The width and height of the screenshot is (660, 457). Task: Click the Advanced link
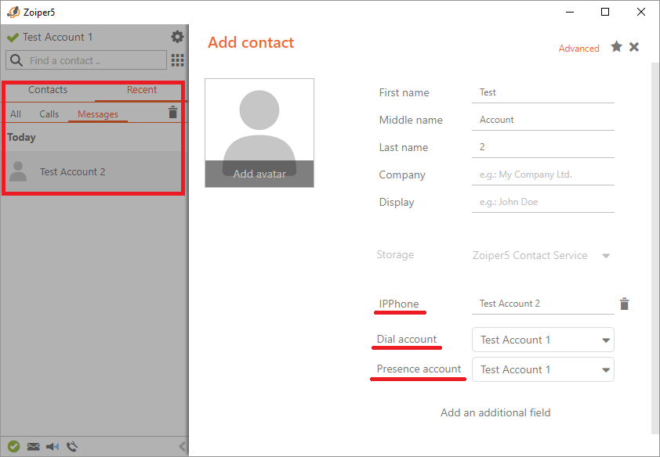point(578,49)
